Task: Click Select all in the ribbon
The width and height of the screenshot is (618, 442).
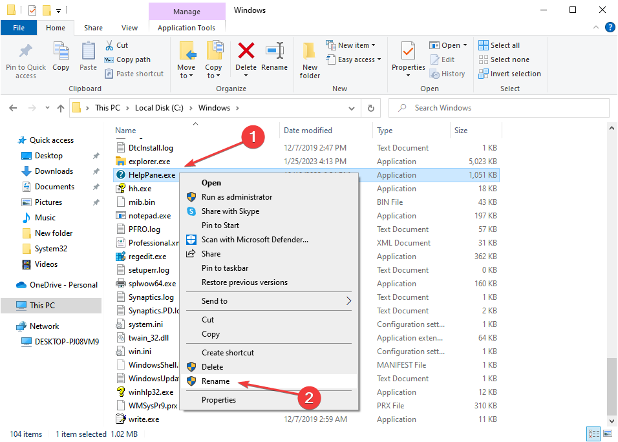Action: coord(499,45)
